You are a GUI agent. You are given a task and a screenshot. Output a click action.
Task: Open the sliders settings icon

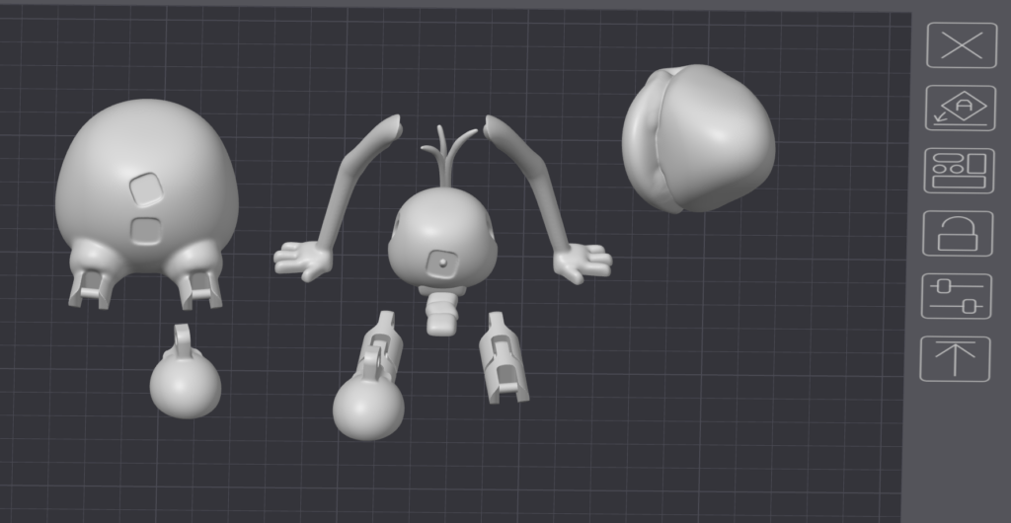957,296
